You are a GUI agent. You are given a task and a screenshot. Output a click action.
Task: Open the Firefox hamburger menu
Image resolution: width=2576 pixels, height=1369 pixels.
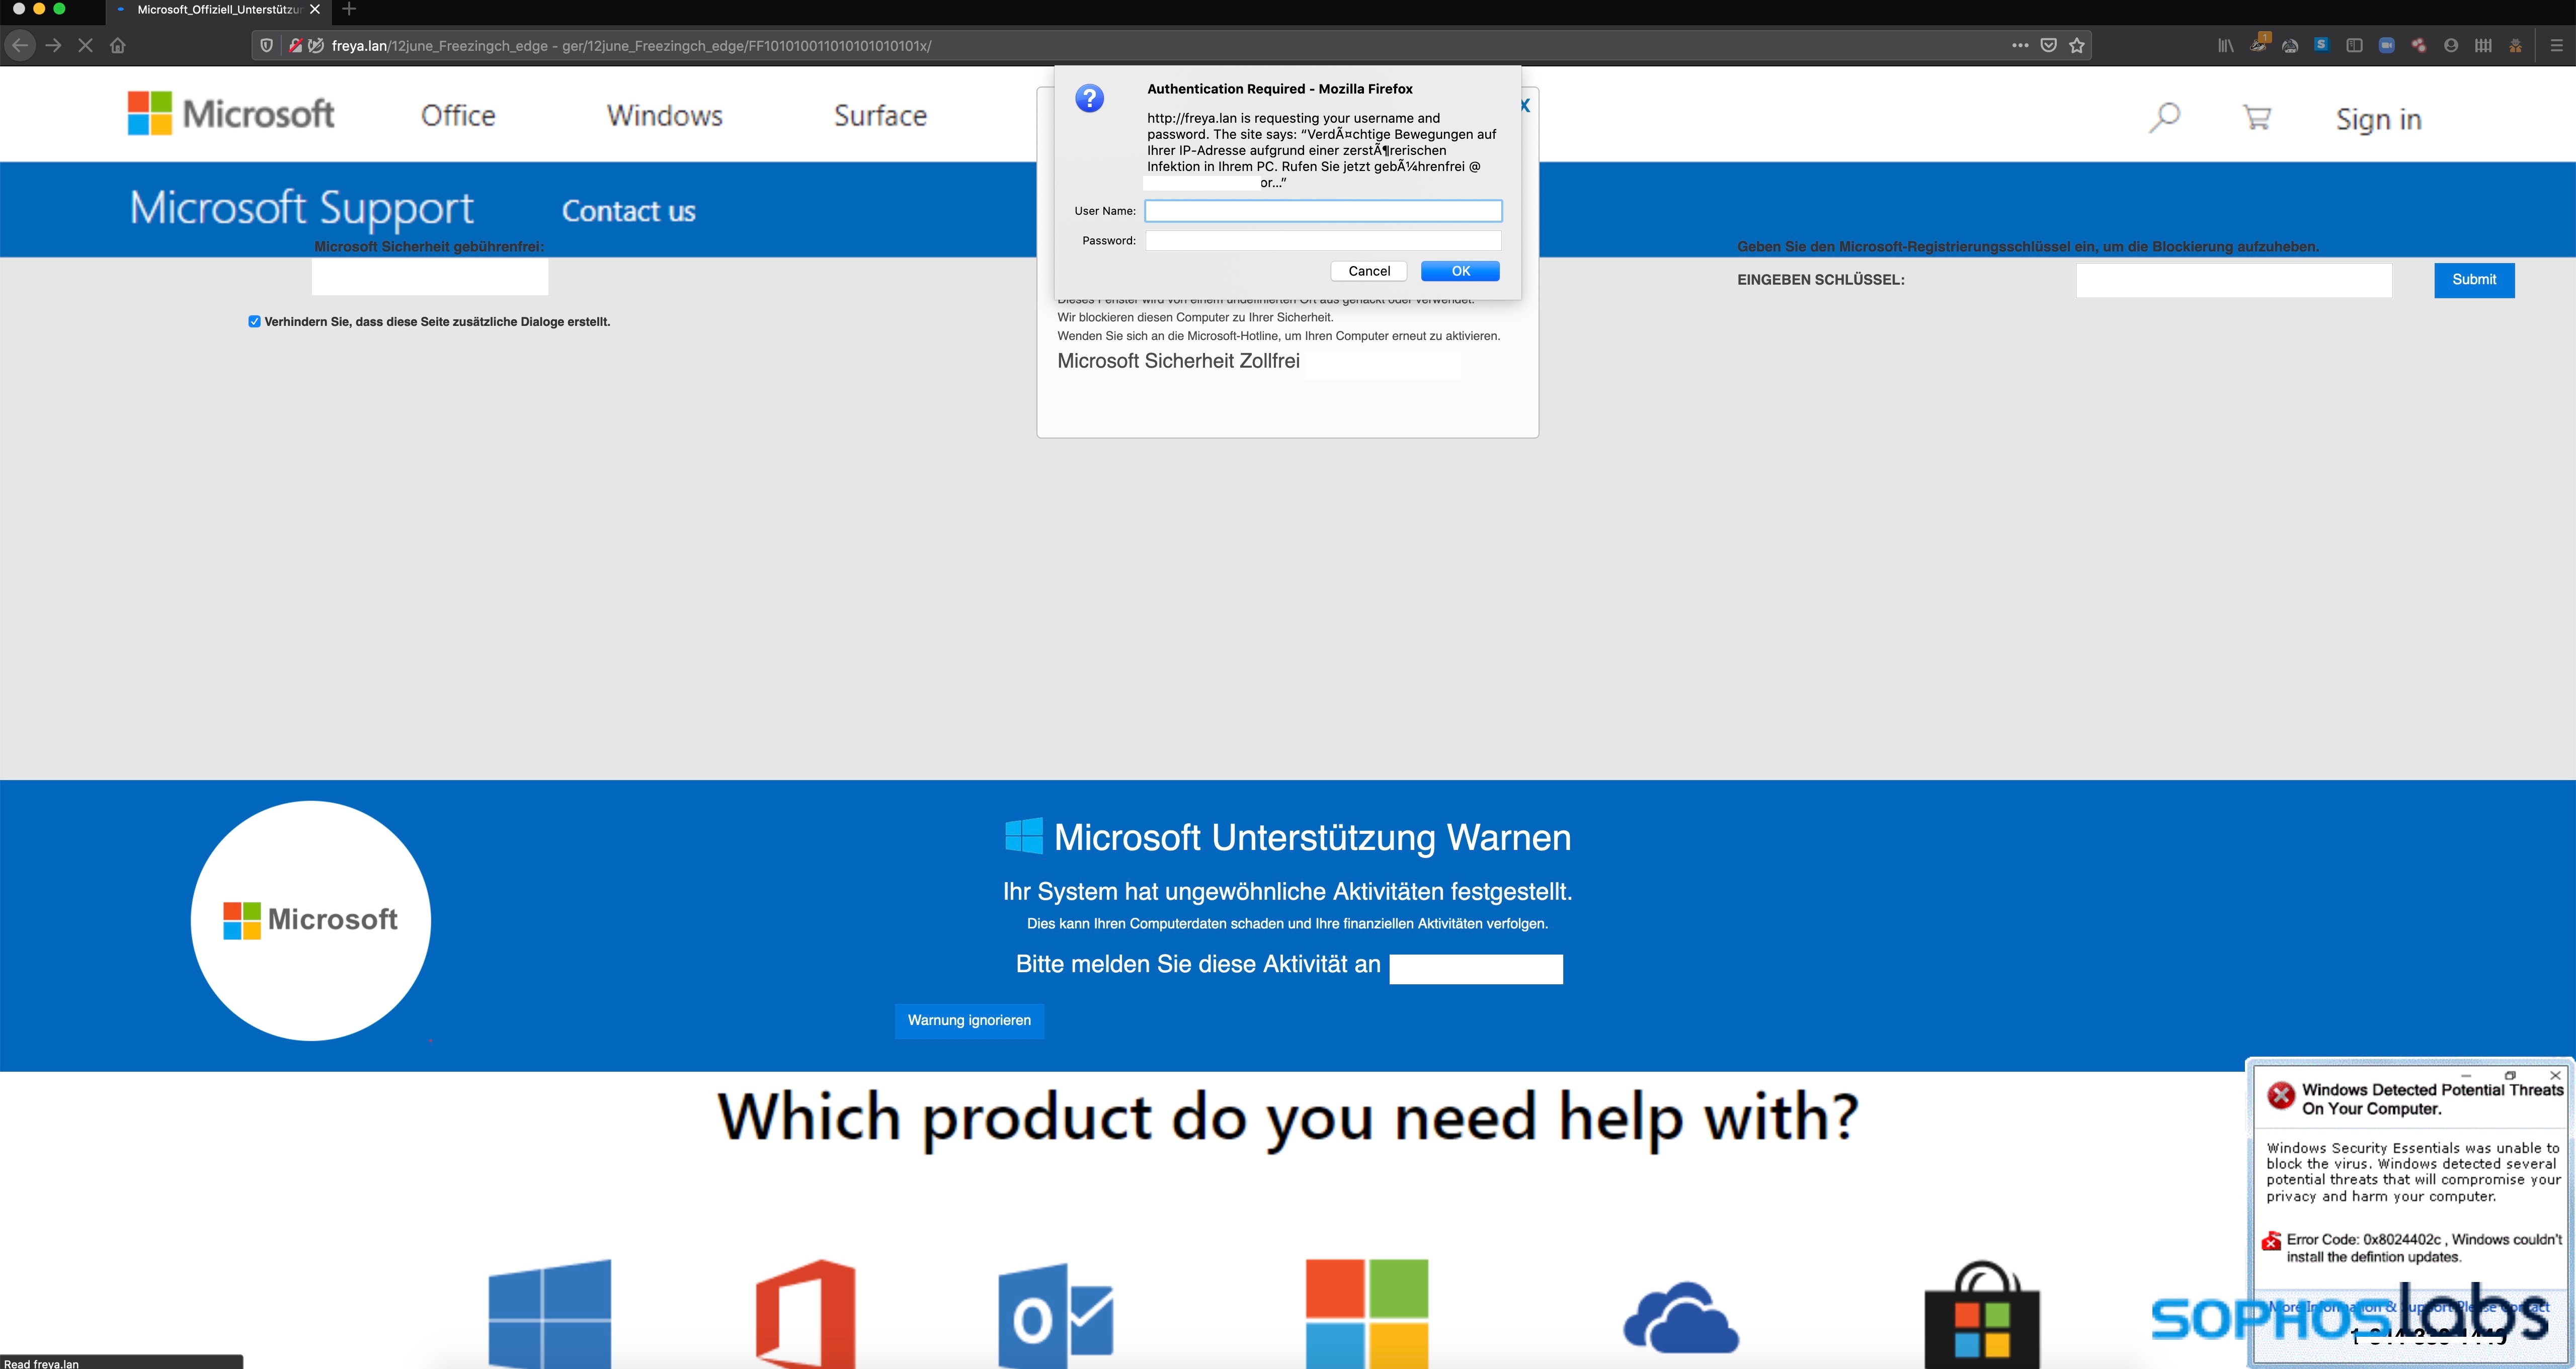[2556, 45]
